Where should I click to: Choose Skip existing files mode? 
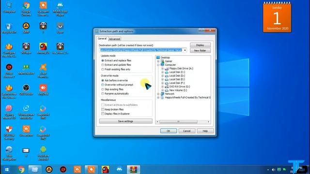pos(112,89)
